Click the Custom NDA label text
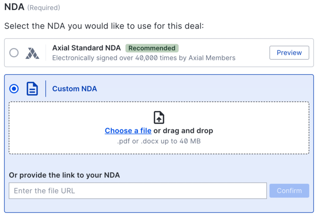Viewport: 318px width, 220px height. click(75, 89)
